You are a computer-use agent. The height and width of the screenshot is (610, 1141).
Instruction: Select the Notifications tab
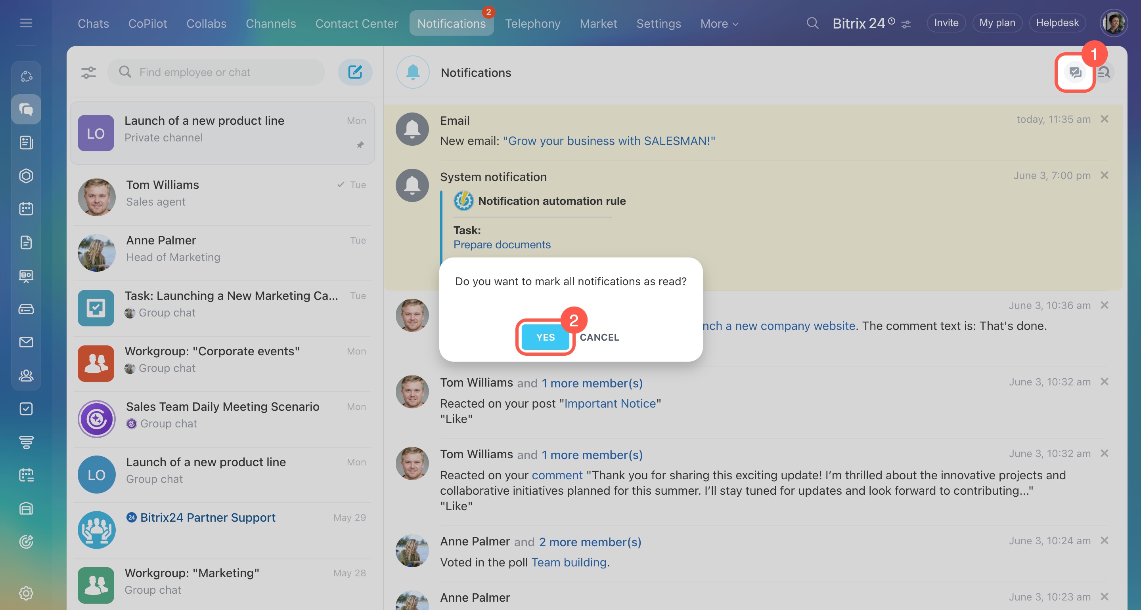click(451, 23)
